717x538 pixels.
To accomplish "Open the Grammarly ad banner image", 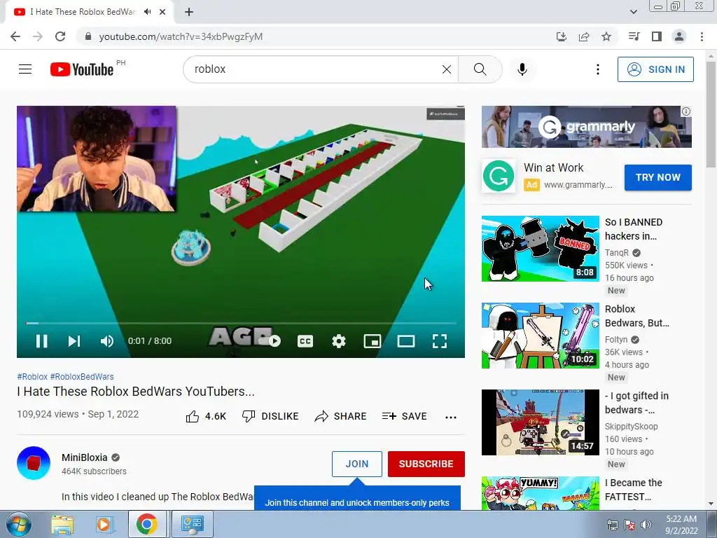I will [x=586, y=127].
